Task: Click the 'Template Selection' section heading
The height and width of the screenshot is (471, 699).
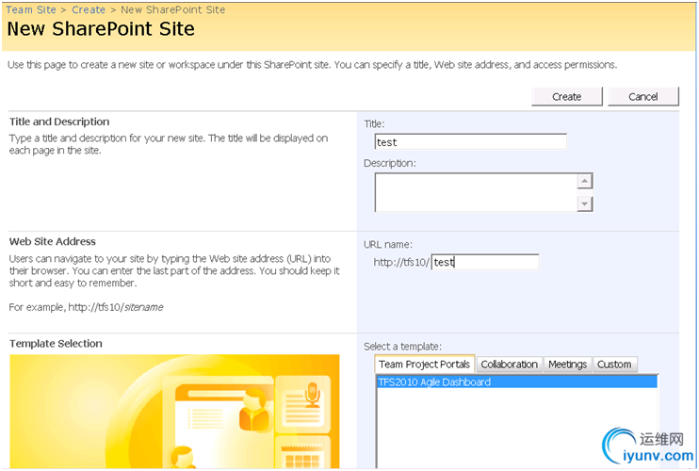Action: point(56,344)
